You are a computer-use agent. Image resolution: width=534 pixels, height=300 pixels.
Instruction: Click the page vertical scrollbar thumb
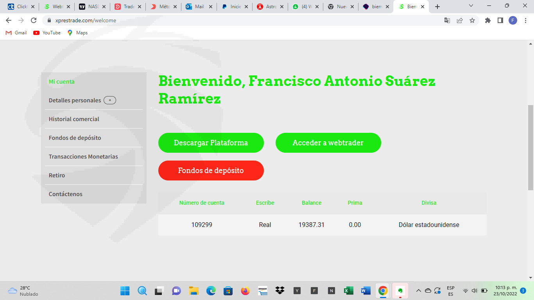pyautogui.click(x=530, y=148)
